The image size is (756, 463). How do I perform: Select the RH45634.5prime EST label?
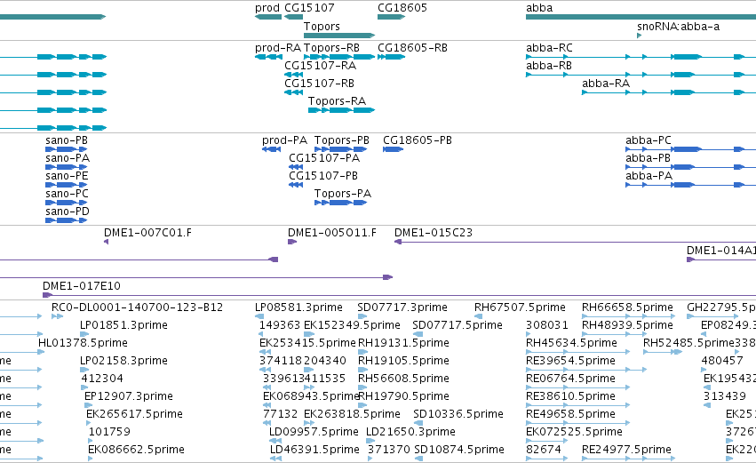click(571, 344)
